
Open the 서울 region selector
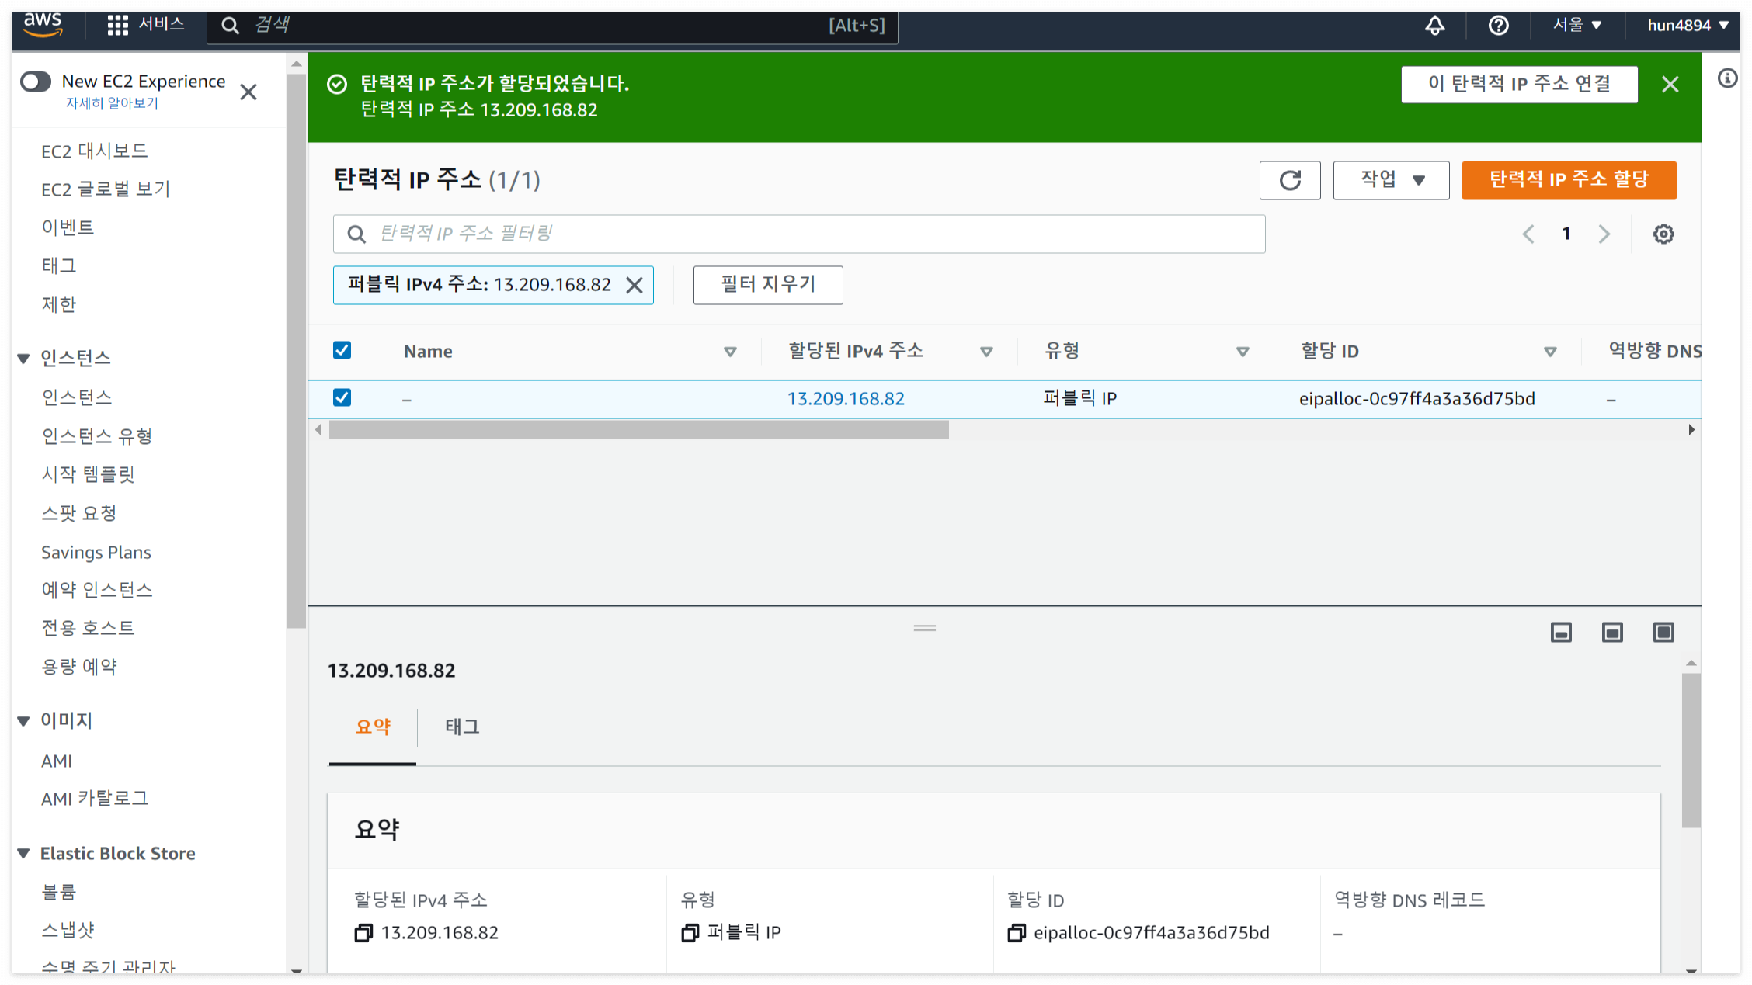1576,26
